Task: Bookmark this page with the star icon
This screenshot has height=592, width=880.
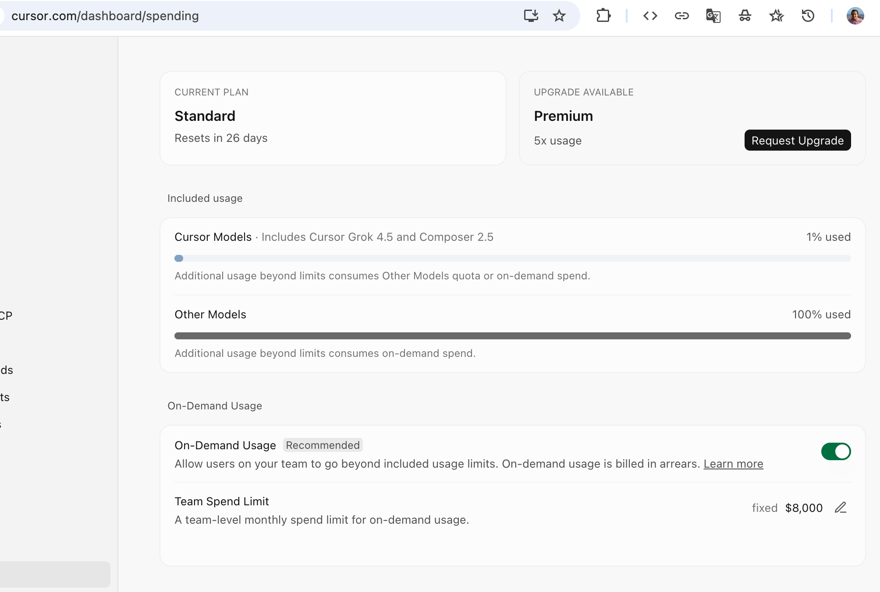Action: pyautogui.click(x=559, y=16)
